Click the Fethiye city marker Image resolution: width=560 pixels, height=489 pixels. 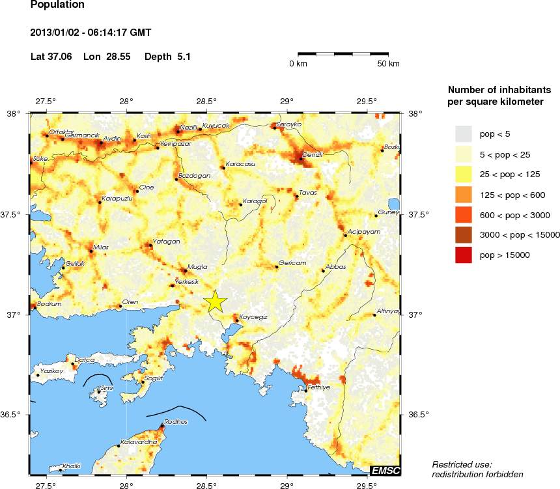point(305,391)
